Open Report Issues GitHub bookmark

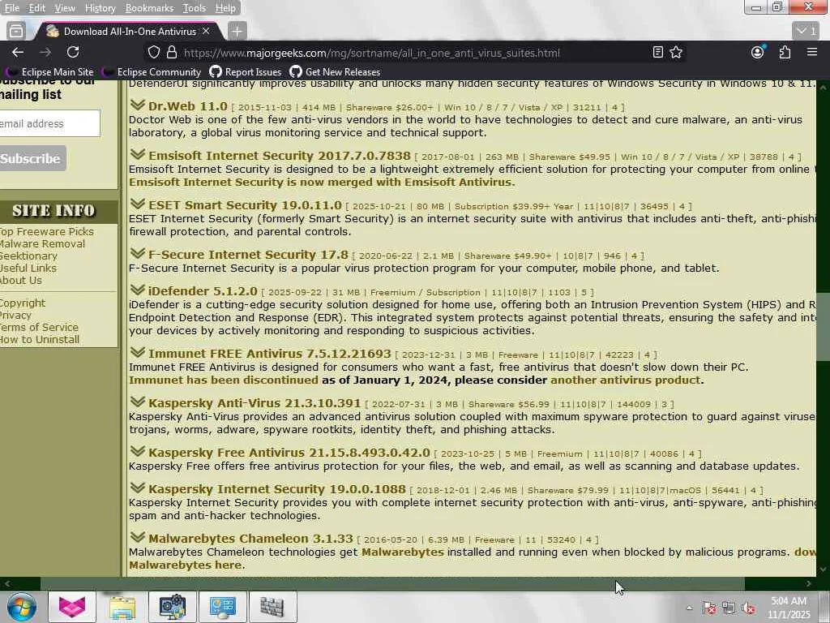245,72
